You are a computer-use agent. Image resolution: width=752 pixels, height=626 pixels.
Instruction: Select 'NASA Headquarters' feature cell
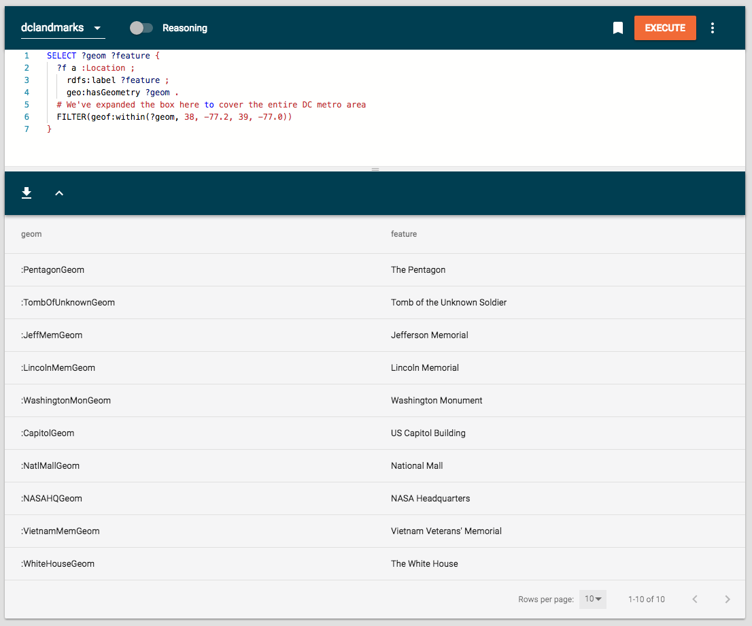430,498
